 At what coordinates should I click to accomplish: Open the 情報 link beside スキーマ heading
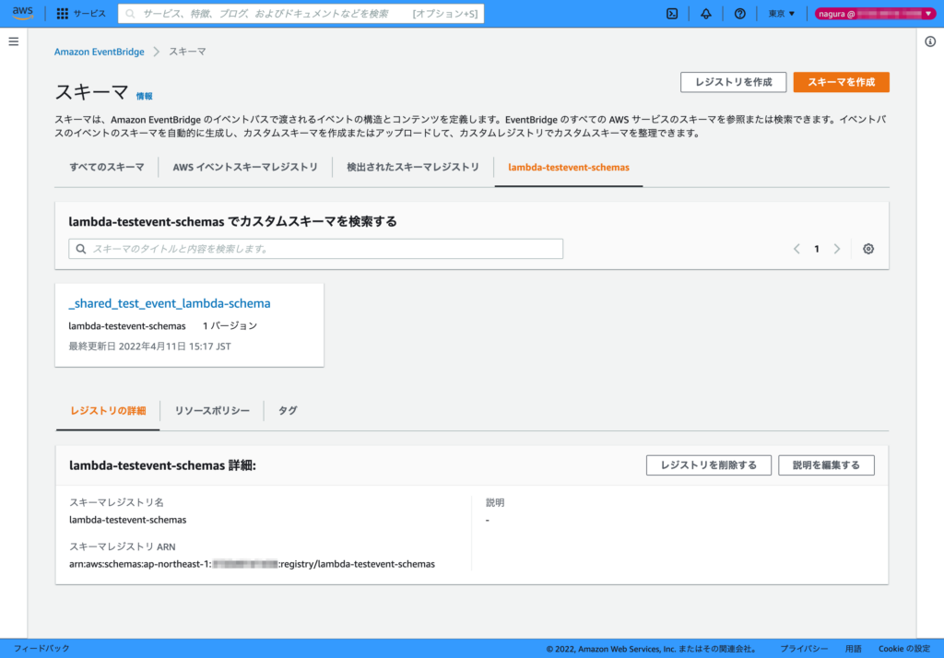(x=144, y=97)
